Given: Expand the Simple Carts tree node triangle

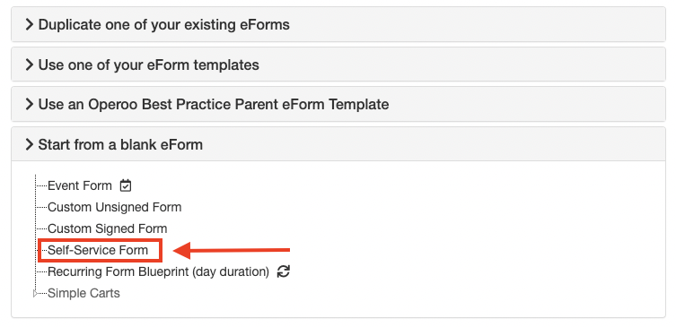Looking at the screenshot, I should point(35,294).
